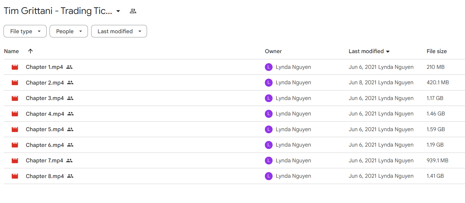Image resolution: width=465 pixels, height=203 pixels.
Task: Click the owner avatar in Chapter 6.mp4 row
Action: click(x=269, y=145)
